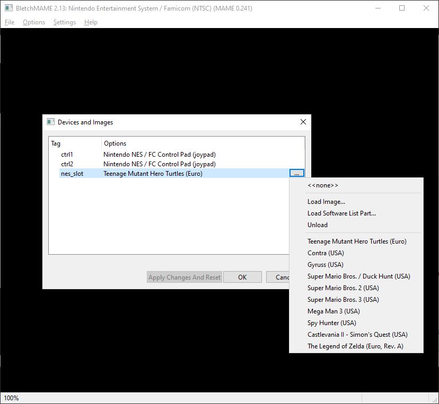Choose Load Image... from the menu
Screen dimensions: 439x404
356,202
